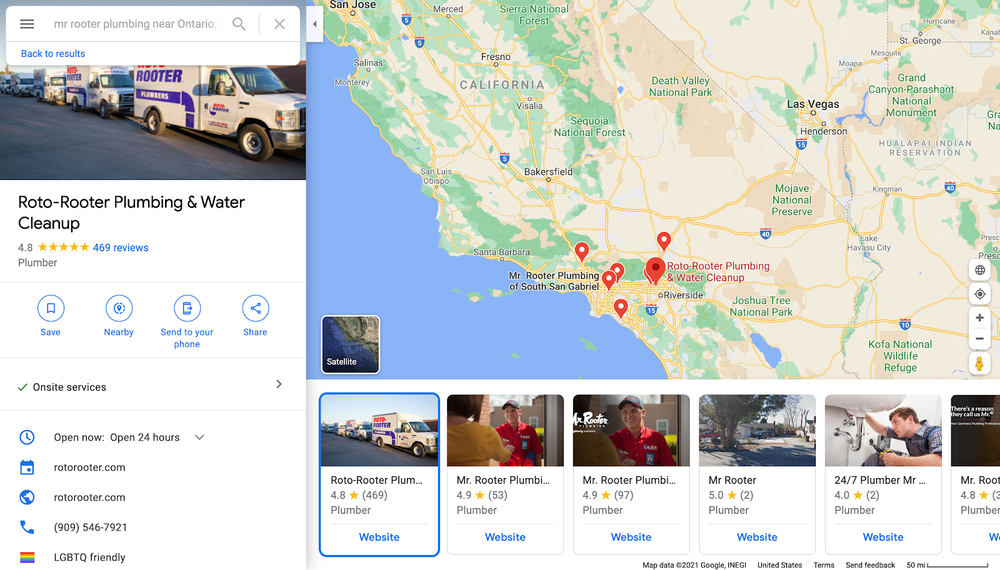Expand the Open 24 hours dropdown
1000x570 pixels.
click(x=199, y=437)
